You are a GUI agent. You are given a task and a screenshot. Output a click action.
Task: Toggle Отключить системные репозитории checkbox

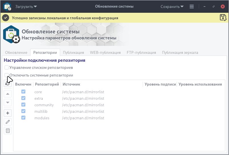(x=7, y=75)
